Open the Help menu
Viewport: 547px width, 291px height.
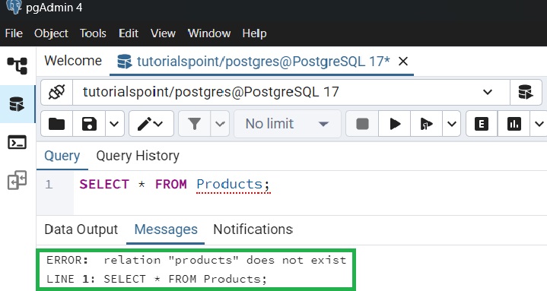(x=254, y=33)
